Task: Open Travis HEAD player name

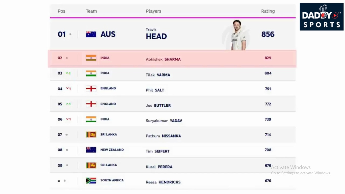Action: (x=156, y=34)
